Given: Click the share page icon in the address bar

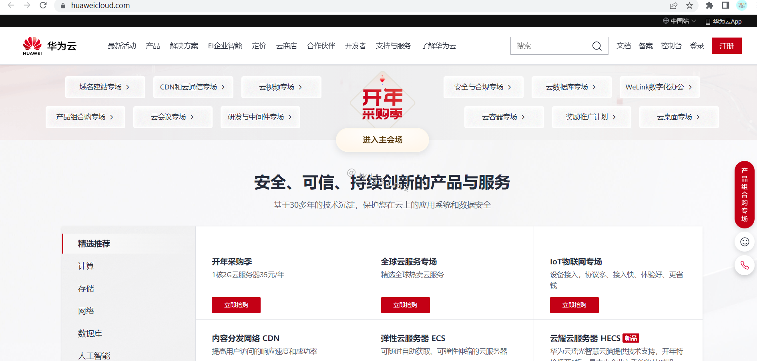Looking at the screenshot, I should pyautogui.click(x=673, y=6).
